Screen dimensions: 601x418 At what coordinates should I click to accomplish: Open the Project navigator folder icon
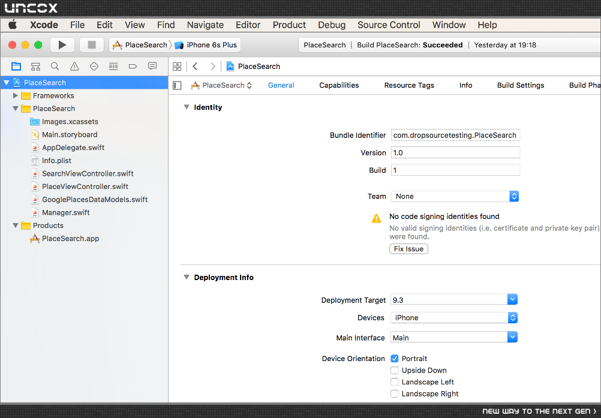[16, 67]
